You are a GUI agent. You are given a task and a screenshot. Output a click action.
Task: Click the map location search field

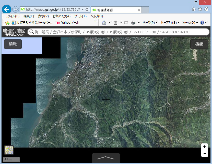point(120,32)
